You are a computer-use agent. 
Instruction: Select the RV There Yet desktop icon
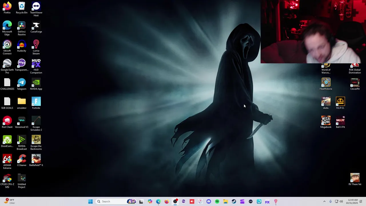pos(355,179)
